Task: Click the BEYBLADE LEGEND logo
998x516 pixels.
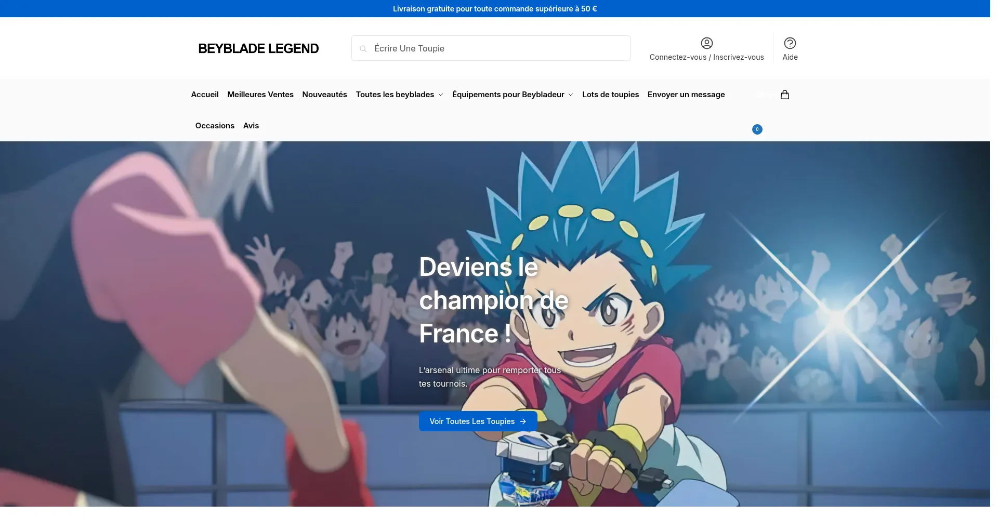Action: click(x=258, y=49)
